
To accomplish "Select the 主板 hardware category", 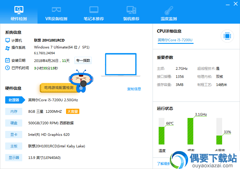I will 14,146.
